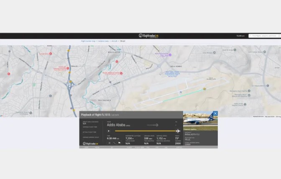
Task: Open 'Flight tracker map' breadcrumb link
Action: pyautogui.click(x=89, y=41)
